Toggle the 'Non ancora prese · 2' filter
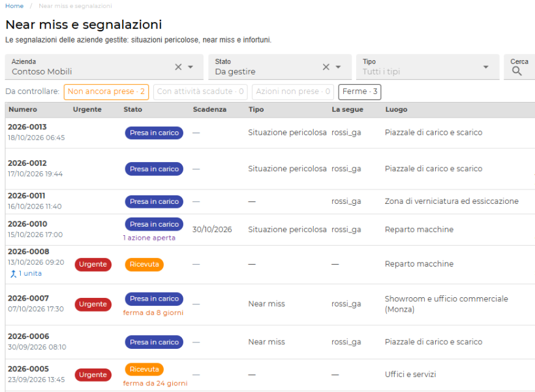 click(106, 91)
